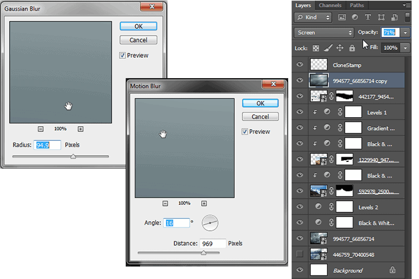Screen dimensions: 419x279
Task: Click the Motion Blur preview image
Action: pyautogui.click(x=185, y=148)
